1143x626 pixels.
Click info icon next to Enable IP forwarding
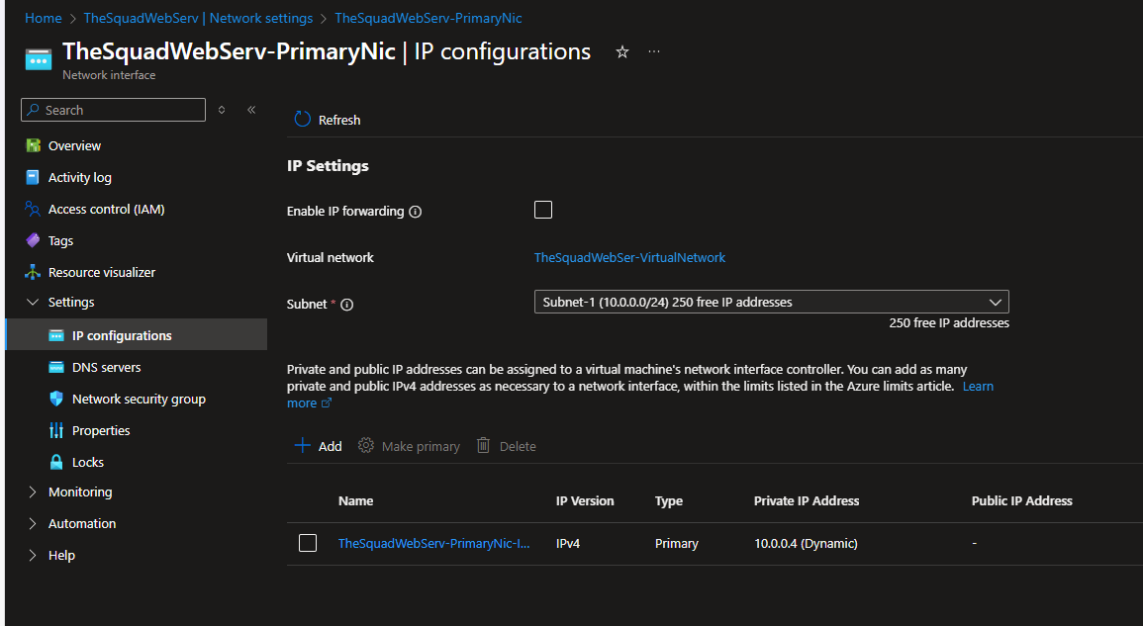416,212
